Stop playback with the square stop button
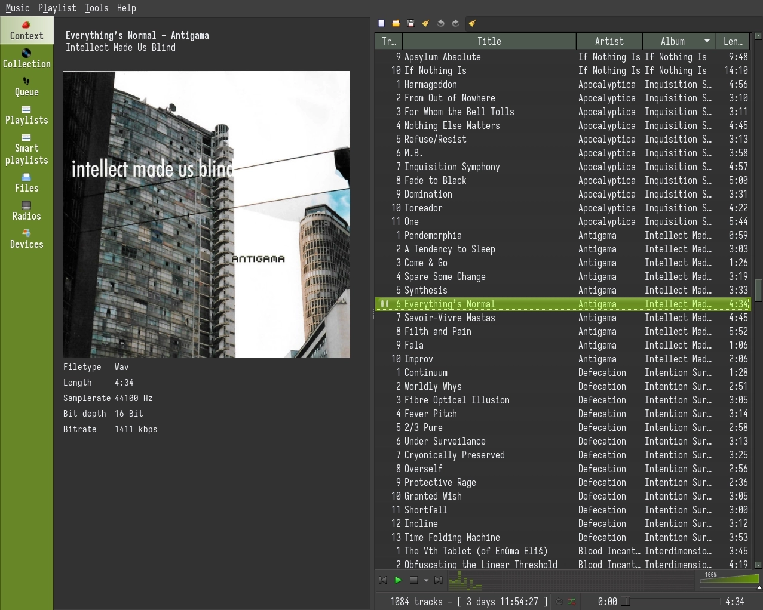This screenshot has height=610, width=763. pyautogui.click(x=413, y=580)
